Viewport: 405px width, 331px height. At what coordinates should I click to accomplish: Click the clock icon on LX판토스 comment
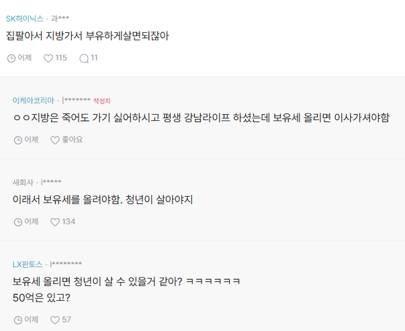coord(18,320)
